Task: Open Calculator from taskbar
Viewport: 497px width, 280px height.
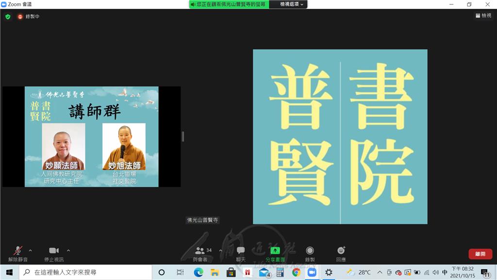Action: click(x=280, y=272)
